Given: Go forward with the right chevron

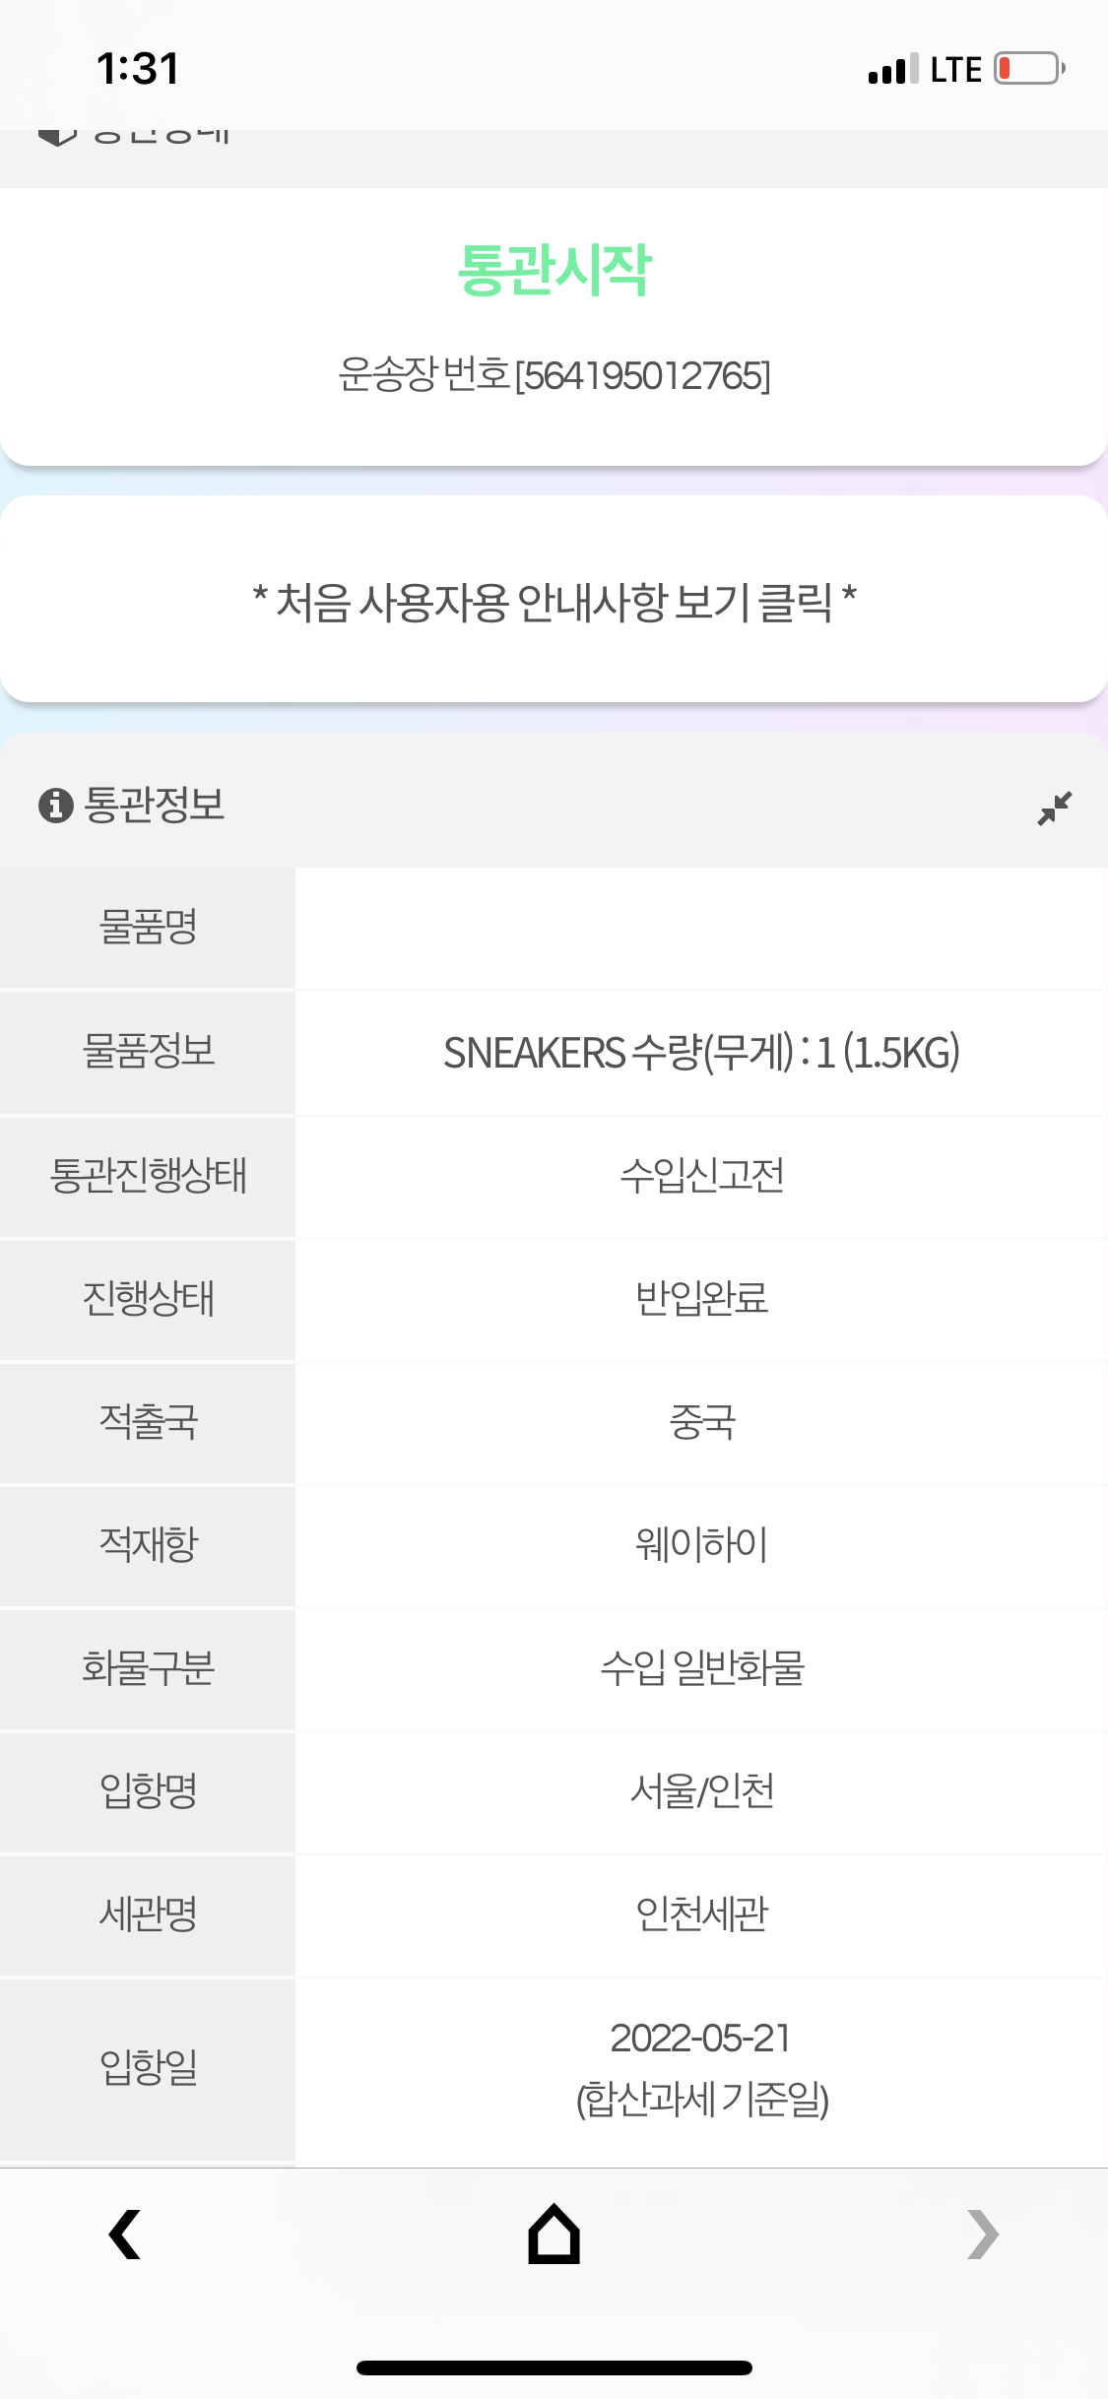Looking at the screenshot, I should click(x=982, y=2234).
